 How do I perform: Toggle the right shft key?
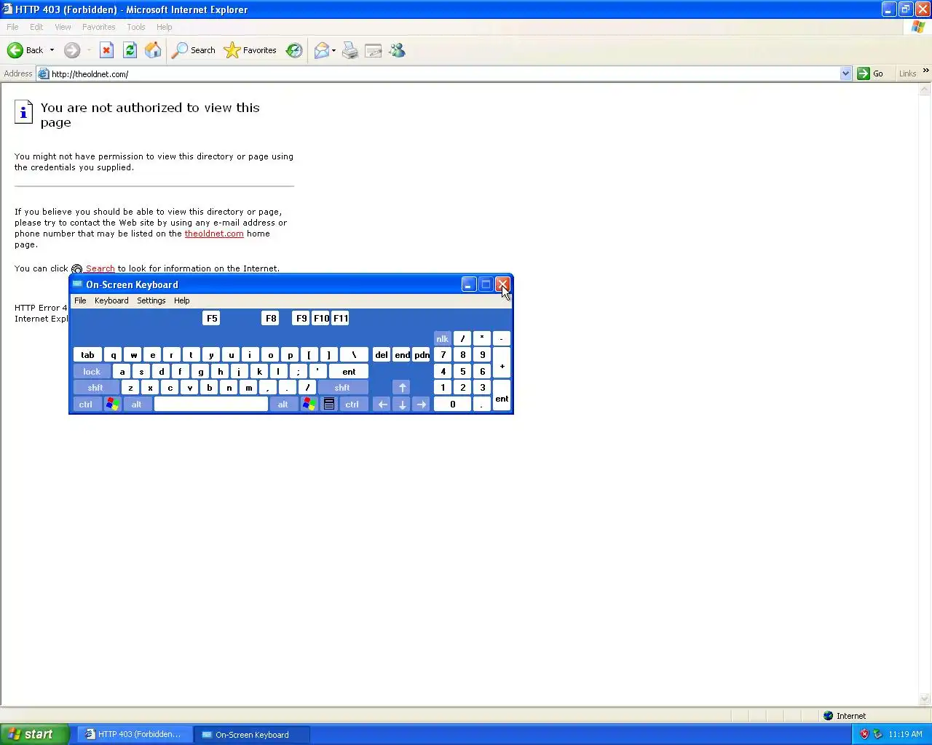[342, 388]
